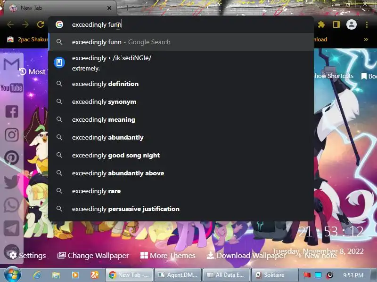The image size is (377, 282).
Task: Click the browser back arrow
Action: [10, 24]
